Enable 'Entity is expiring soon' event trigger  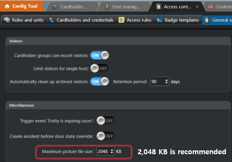tap(106, 121)
